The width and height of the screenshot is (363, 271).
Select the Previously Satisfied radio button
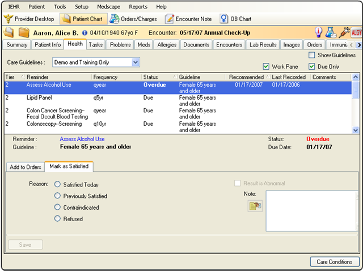pyautogui.click(x=57, y=196)
